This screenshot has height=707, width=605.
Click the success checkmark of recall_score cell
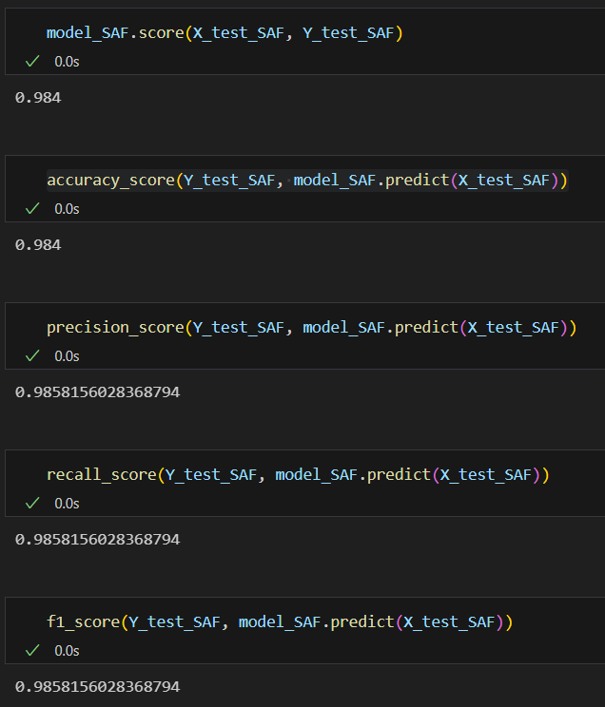32,504
